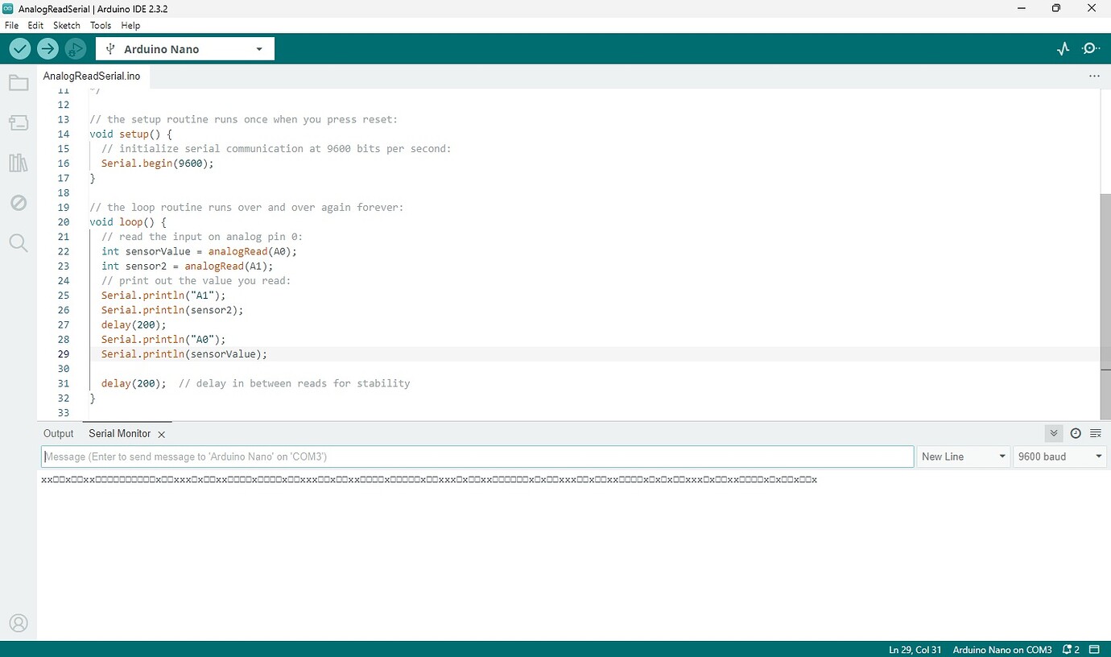
Task: Open the Edit menu
Action: (35, 26)
